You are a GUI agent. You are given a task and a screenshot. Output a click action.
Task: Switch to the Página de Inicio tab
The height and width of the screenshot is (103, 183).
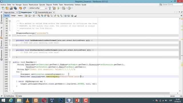9,12
